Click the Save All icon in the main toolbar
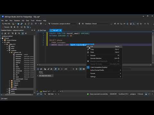 [21, 24]
